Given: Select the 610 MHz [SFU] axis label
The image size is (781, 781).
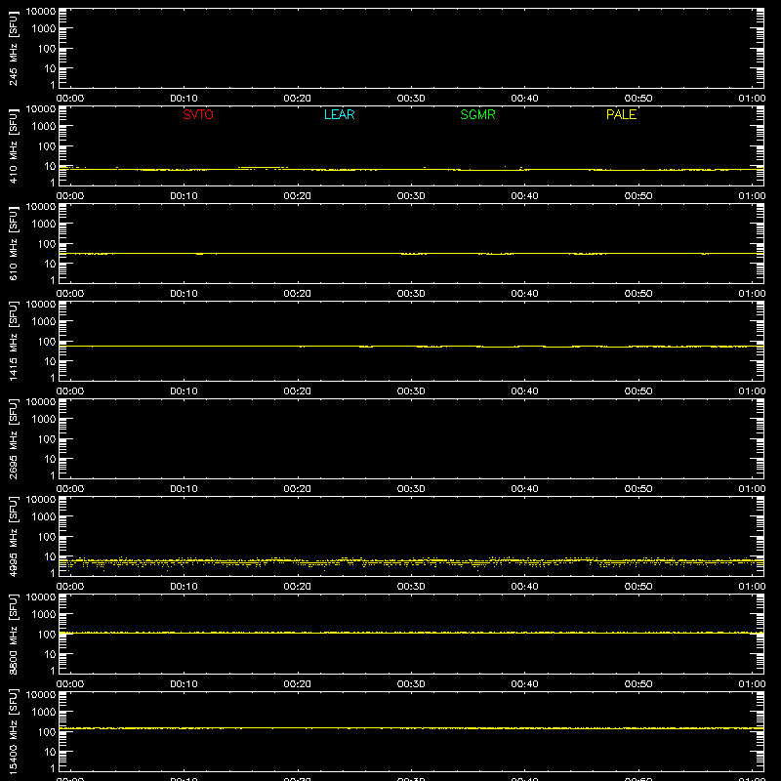Looking at the screenshot, I should click(13, 244).
